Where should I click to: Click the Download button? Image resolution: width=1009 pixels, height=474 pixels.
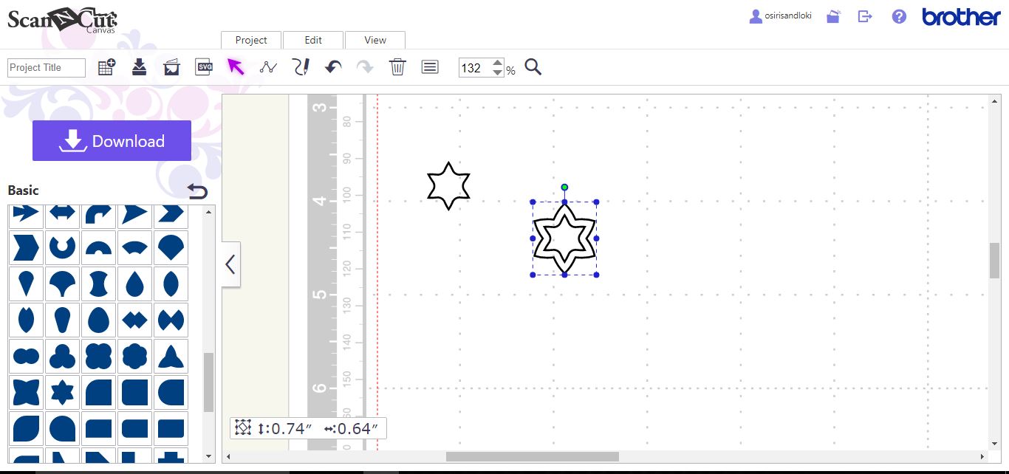click(112, 140)
